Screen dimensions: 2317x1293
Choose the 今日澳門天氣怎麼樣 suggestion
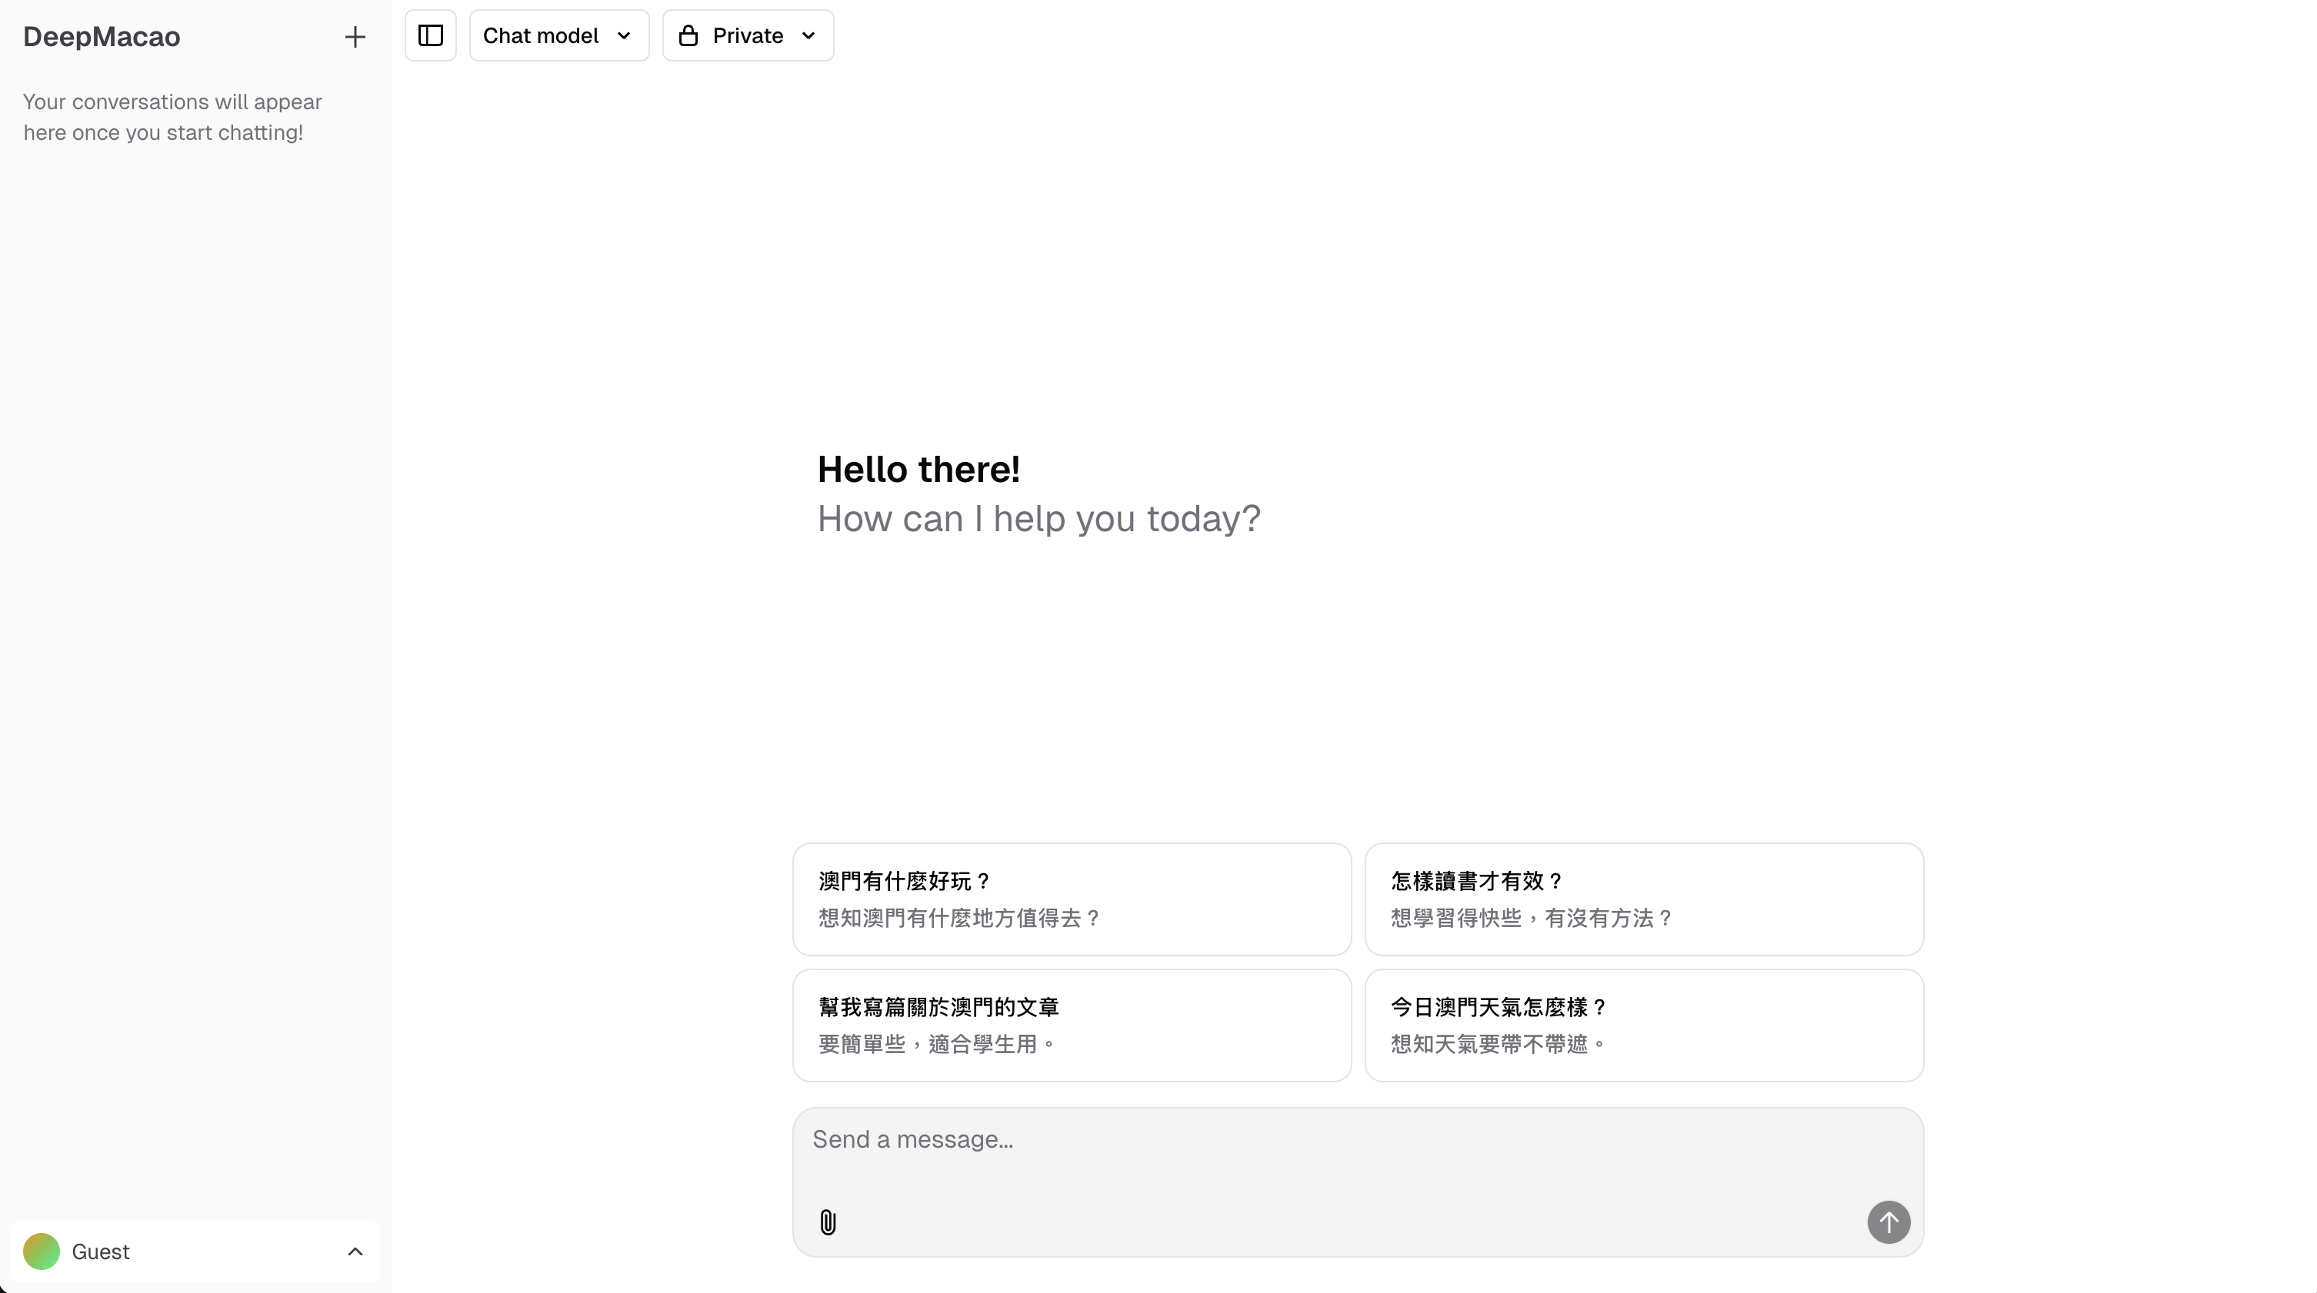[x=1643, y=1025]
